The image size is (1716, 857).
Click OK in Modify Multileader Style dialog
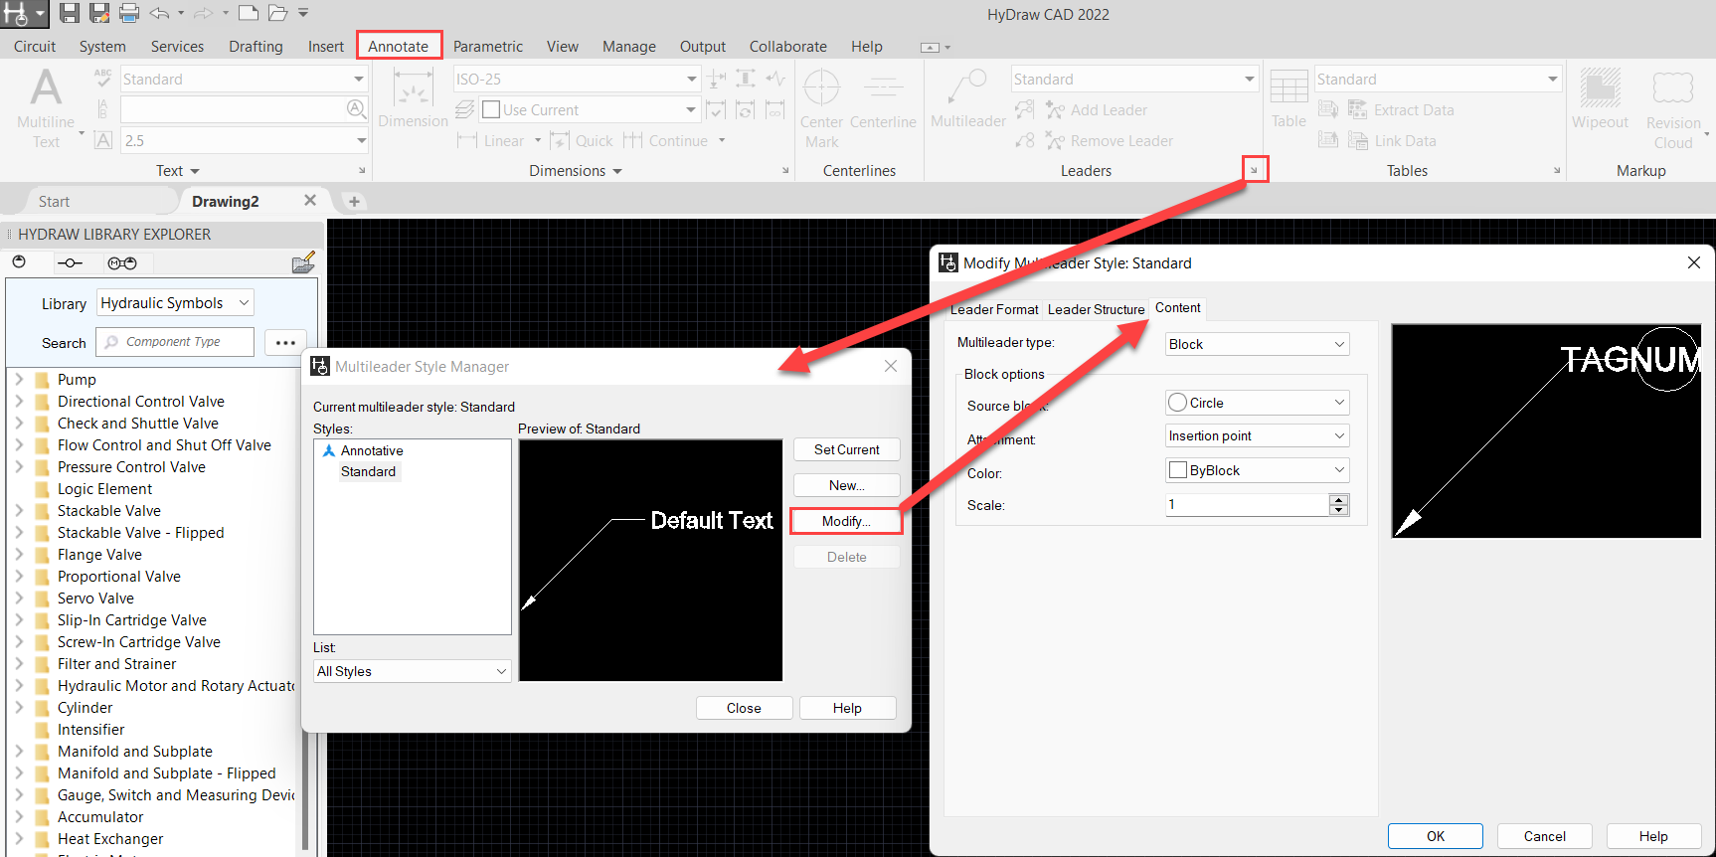1436,837
